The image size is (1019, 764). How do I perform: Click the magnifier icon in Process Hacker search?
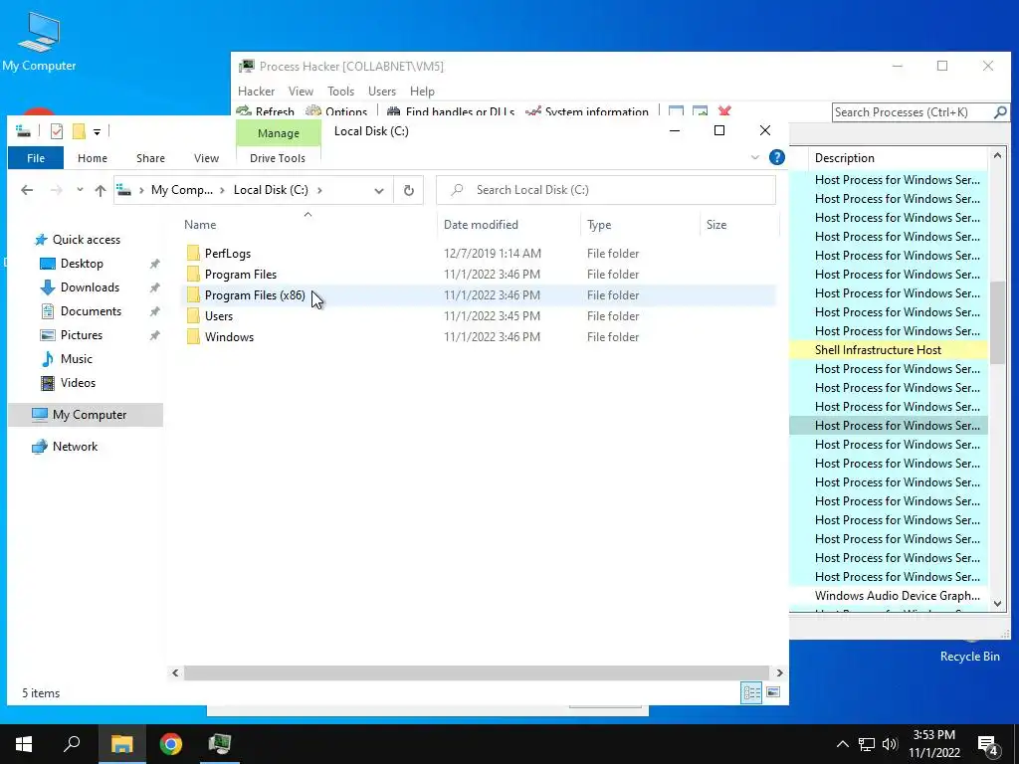(x=1001, y=112)
